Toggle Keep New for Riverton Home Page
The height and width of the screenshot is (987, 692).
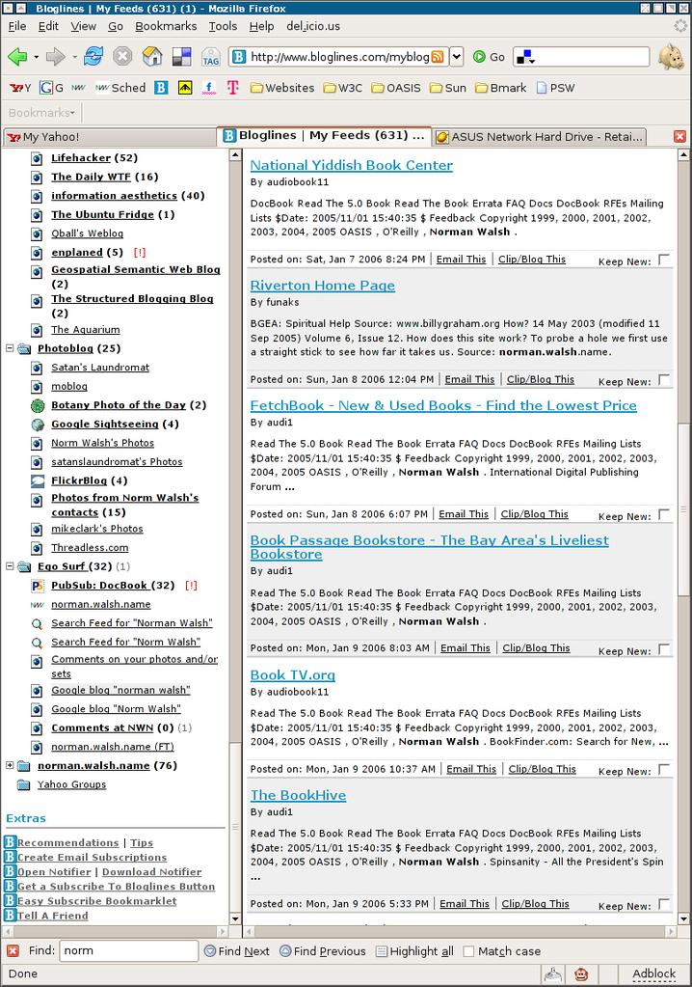tap(664, 379)
